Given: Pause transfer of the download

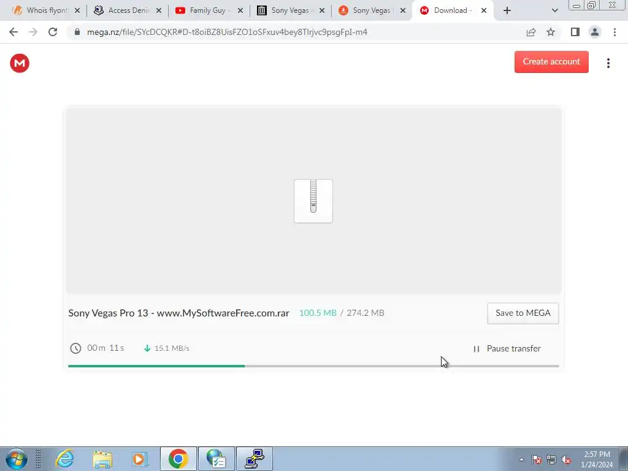Looking at the screenshot, I should (507, 348).
